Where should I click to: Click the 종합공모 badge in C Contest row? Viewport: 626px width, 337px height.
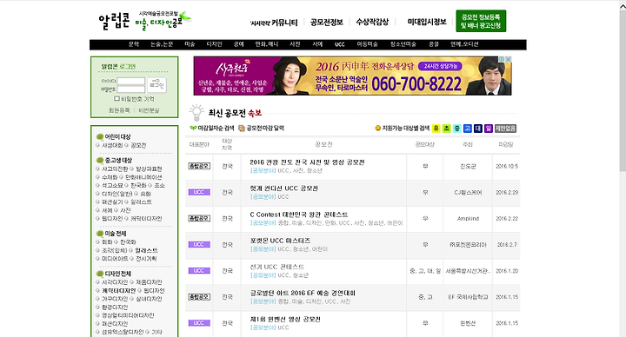(x=199, y=218)
